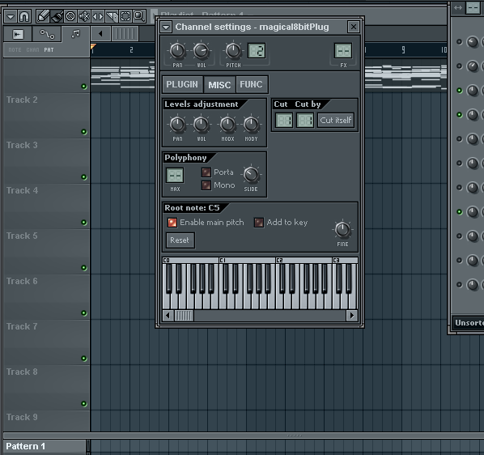This screenshot has width=484, height=455.
Task: Select the Paint brush tool
Action: [x=57, y=16]
